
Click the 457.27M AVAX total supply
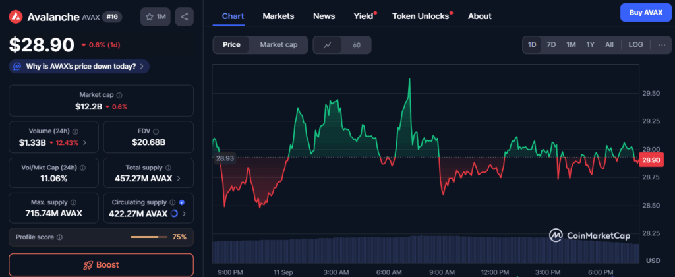[143, 178]
